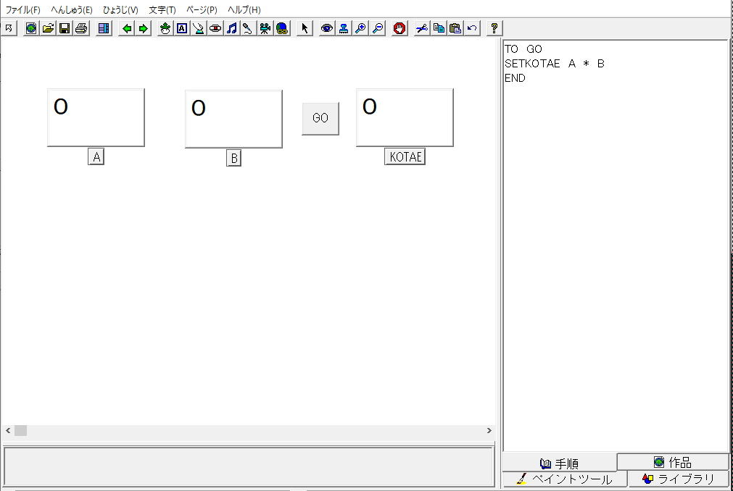Select the hatch turtle tool icon
This screenshot has height=491, width=733.
[x=165, y=28]
